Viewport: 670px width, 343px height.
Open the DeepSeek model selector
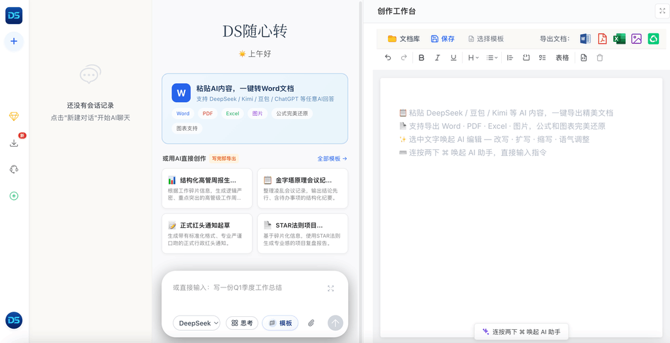pyautogui.click(x=196, y=323)
